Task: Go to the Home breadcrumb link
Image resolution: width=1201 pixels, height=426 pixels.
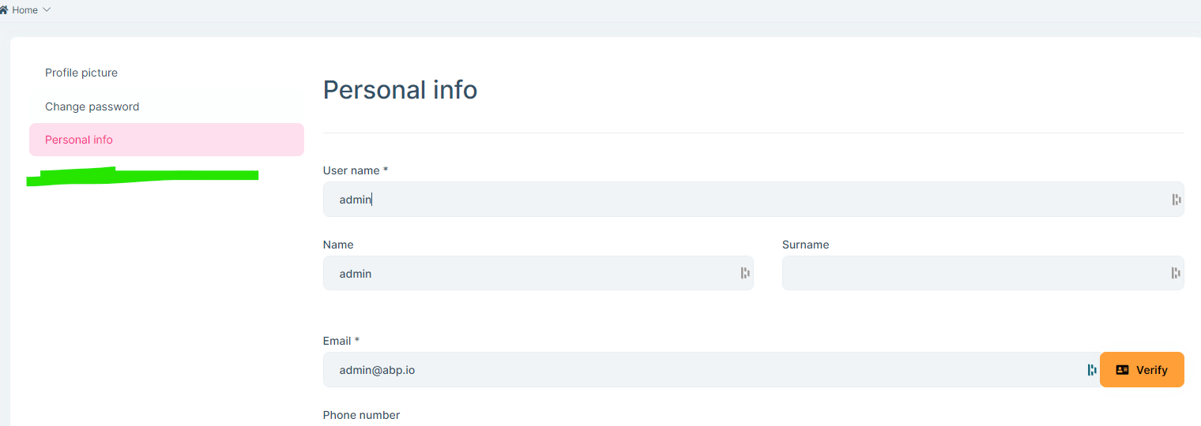Action: 25,10
